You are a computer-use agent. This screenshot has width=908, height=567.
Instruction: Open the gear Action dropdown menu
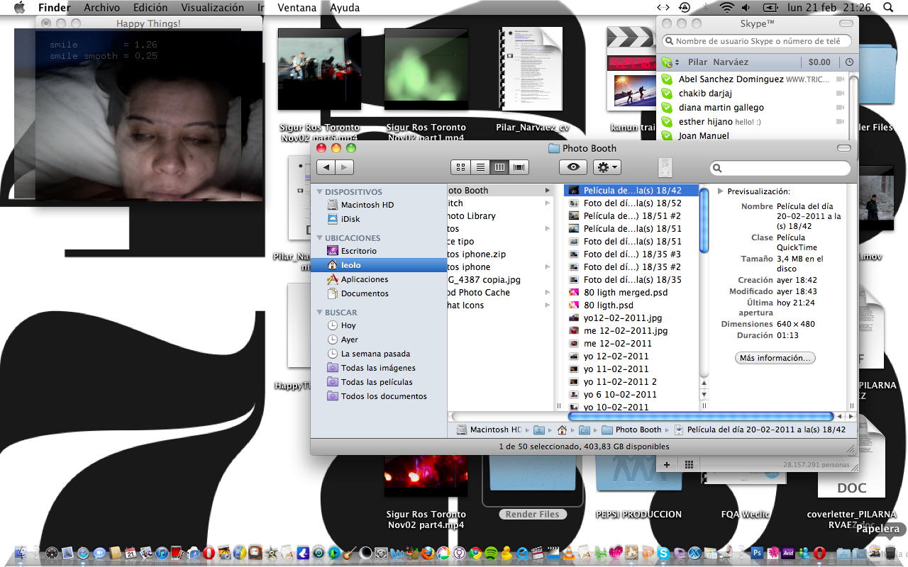click(x=607, y=167)
